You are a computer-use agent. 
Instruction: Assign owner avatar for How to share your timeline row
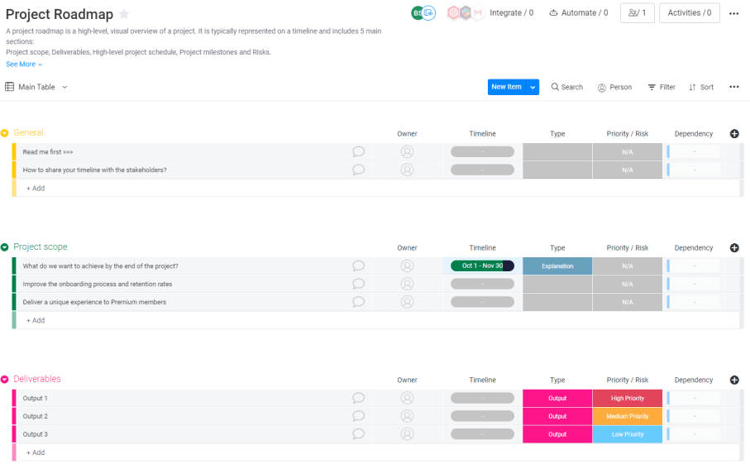coord(407,170)
